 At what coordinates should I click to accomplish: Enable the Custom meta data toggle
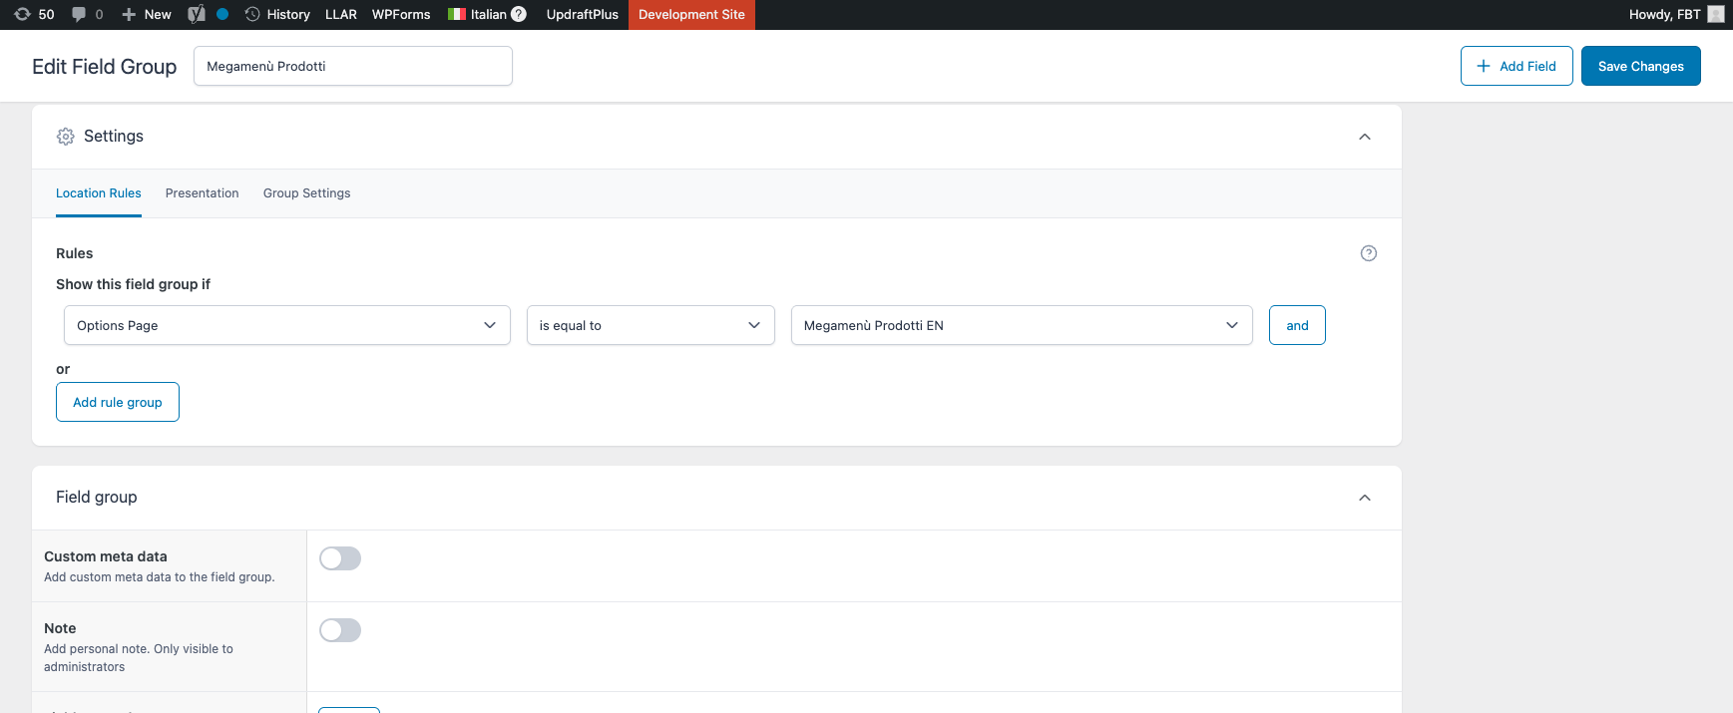tap(340, 558)
